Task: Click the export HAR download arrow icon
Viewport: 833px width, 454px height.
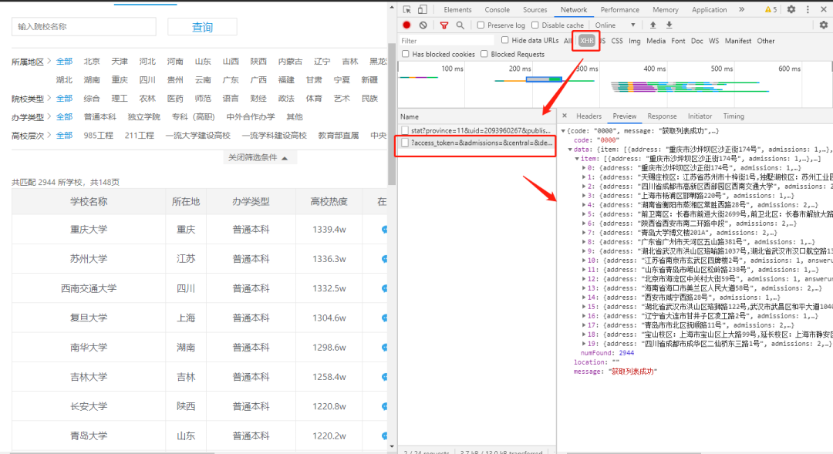Action: [x=669, y=25]
